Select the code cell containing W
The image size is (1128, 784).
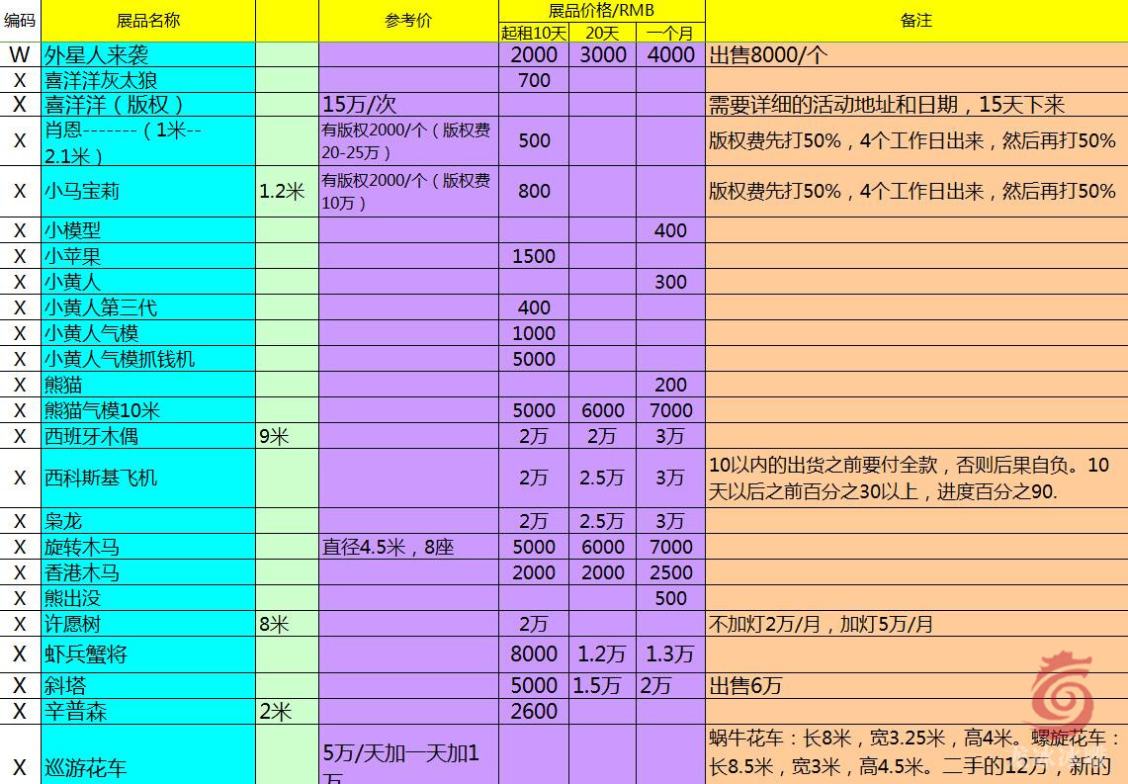point(20,54)
